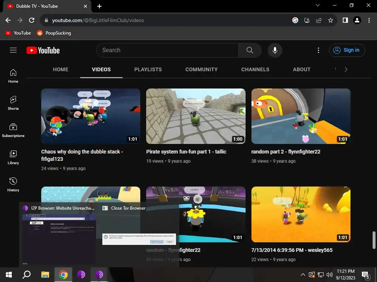Open '7/13/2014 6:39:56 PM - wesley565' title
Viewport: 377px width, 282px height.
[x=292, y=250]
